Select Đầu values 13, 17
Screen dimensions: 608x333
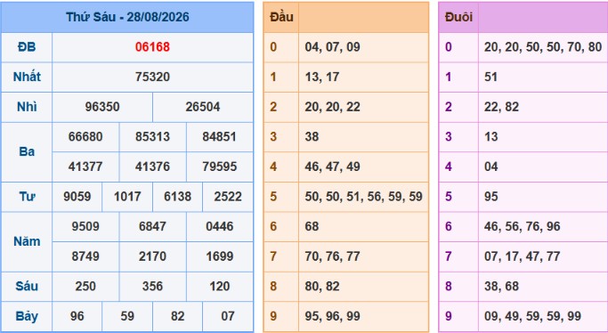pos(322,77)
